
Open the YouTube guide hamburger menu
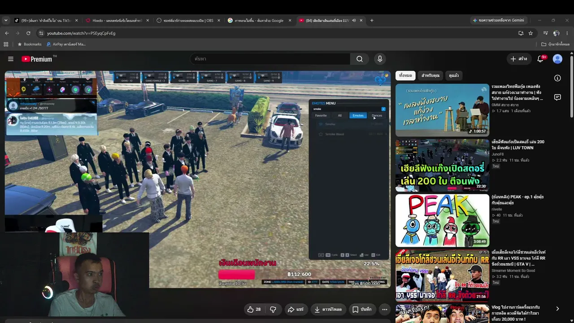(x=11, y=59)
